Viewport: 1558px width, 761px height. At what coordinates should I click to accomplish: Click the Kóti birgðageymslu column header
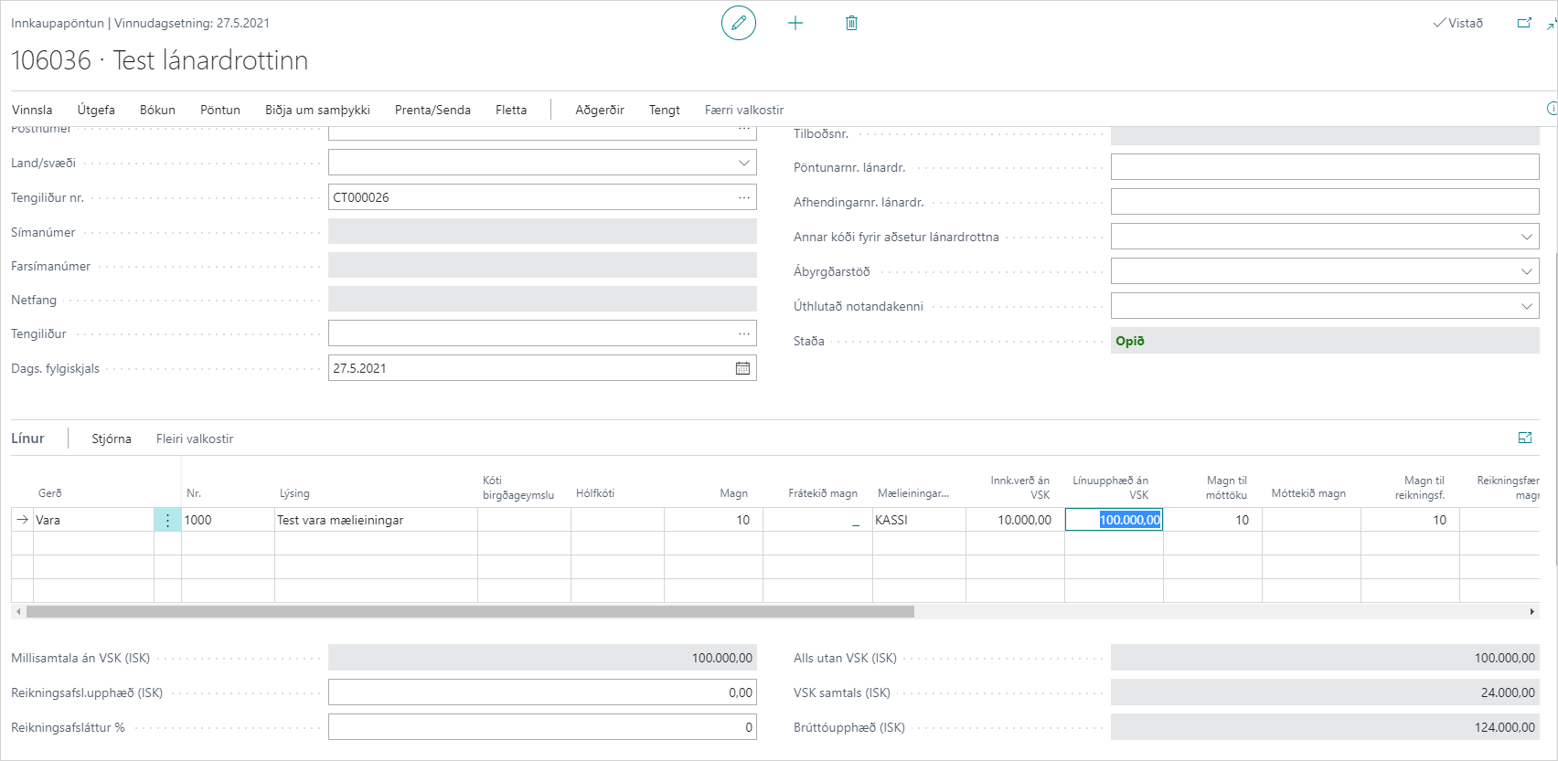(x=518, y=487)
